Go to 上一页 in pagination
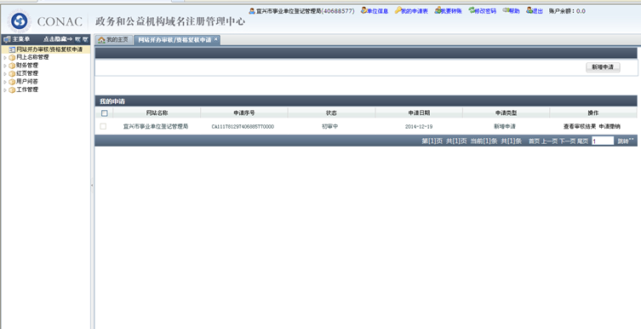The image size is (641, 329). click(549, 141)
